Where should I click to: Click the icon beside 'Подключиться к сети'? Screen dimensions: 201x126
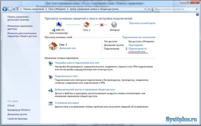[50, 77]
